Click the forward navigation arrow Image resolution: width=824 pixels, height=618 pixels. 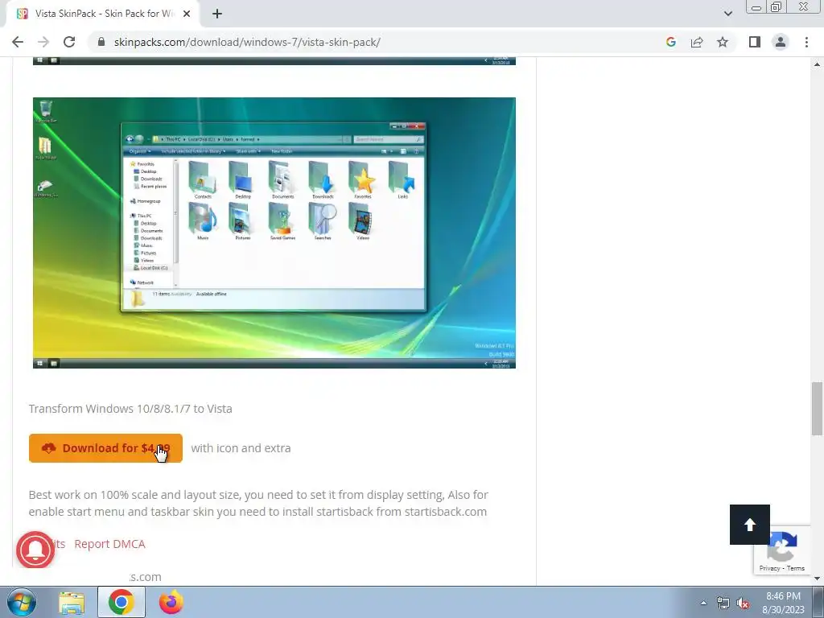pyautogui.click(x=43, y=42)
